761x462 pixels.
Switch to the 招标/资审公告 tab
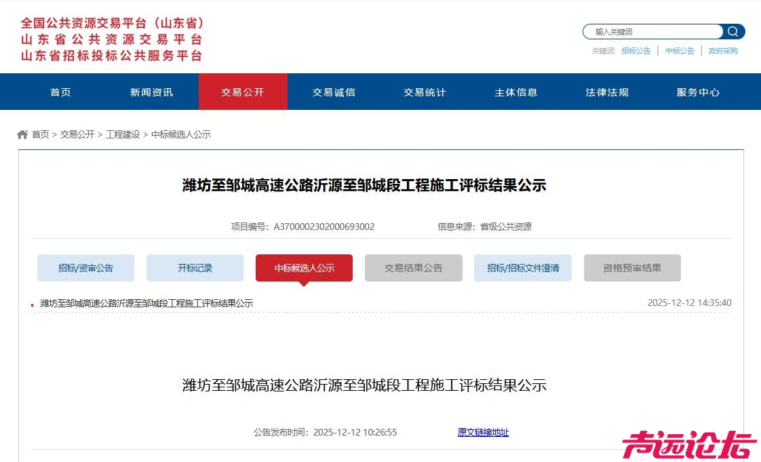[x=85, y=268]
